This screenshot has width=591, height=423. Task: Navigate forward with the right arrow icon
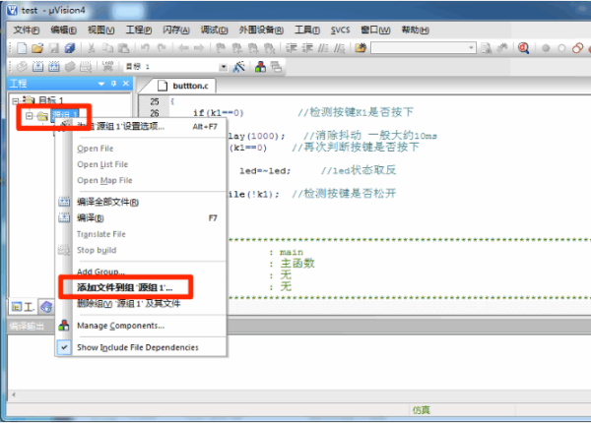[x=199, y=48]
